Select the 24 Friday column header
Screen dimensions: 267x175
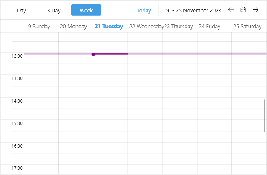(x=210, y=26)
